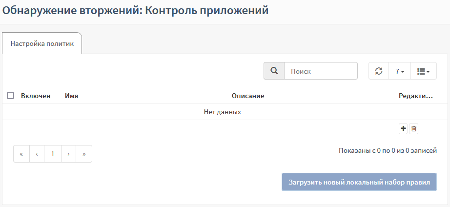Image resolution: width=450 pixels, height=207 pixels.
Task: Delete selected policies with trash icon
Action: click(414, 128)
